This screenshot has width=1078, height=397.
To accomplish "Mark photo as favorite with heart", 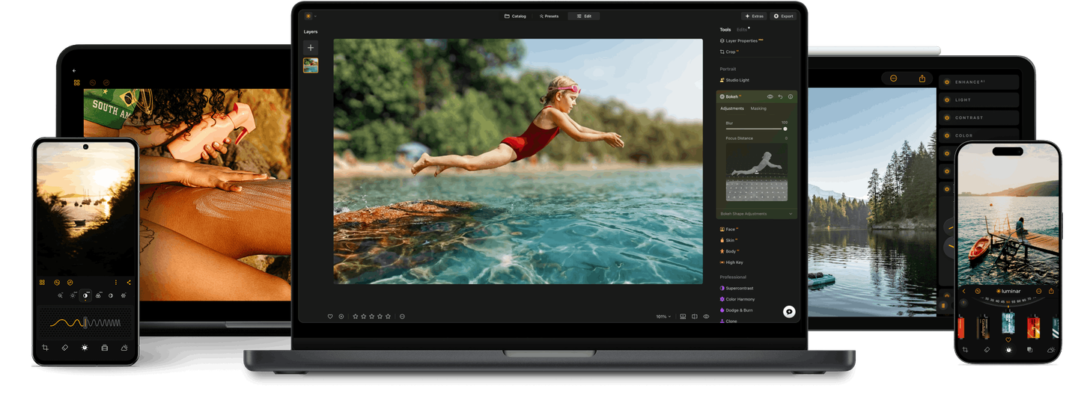I will point(330,316).
